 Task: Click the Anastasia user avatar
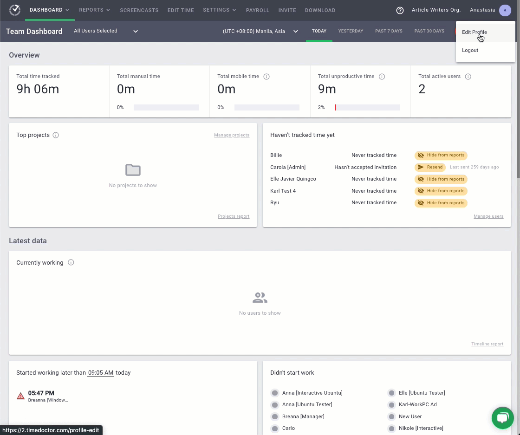pyautogui.click(x=505, y=10)
